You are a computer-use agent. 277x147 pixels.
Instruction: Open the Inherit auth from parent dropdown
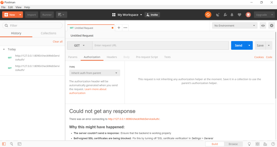pos(94,73)
